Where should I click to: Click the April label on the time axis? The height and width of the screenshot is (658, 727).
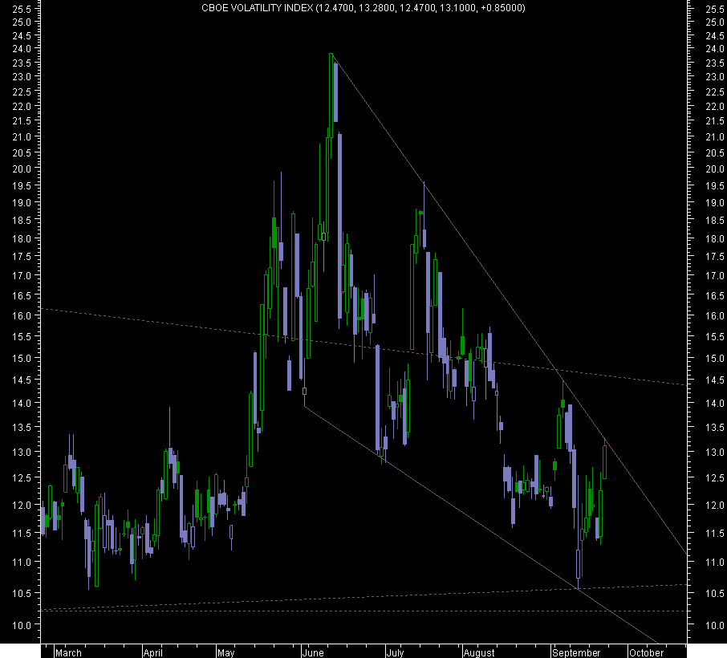tap(154, 653)
